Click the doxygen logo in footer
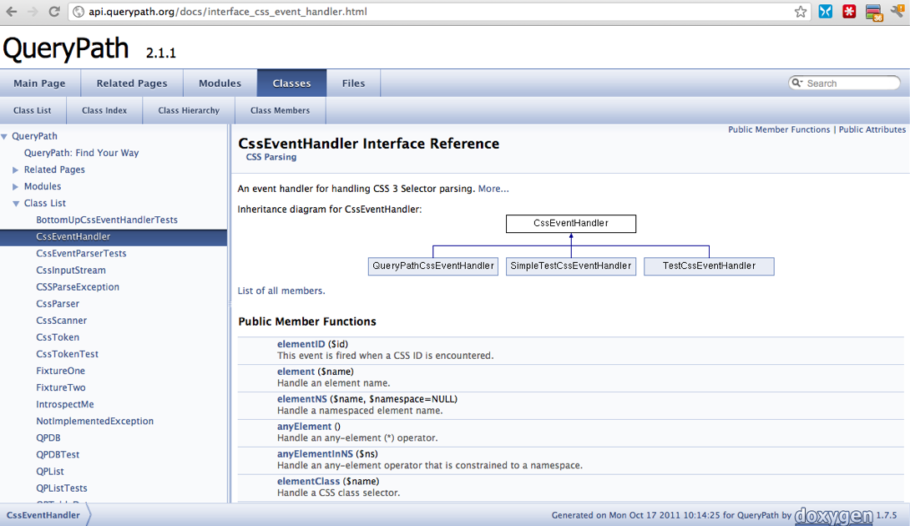 click(832, 515)
